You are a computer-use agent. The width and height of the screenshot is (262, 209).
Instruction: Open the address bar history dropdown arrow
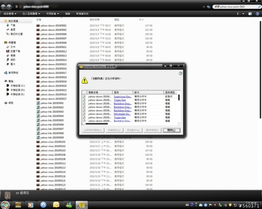204,7
